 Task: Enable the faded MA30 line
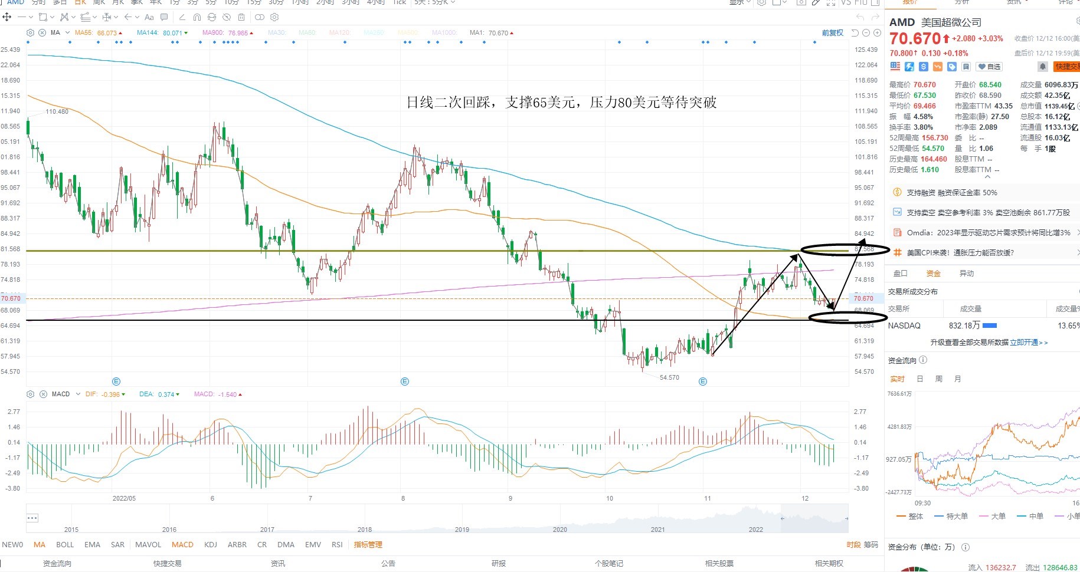277,33
